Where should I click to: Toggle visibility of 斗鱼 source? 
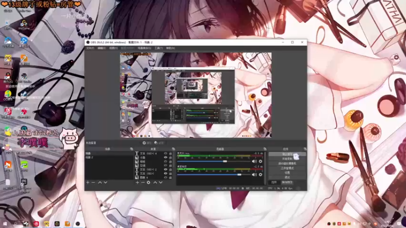[x=165, y=158]
